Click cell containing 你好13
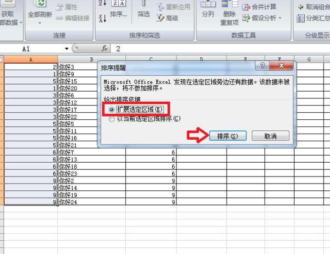Screen dimensions: 330x254 click(91, 159)
